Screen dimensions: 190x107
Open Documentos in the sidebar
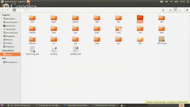[x=10, y=33]
